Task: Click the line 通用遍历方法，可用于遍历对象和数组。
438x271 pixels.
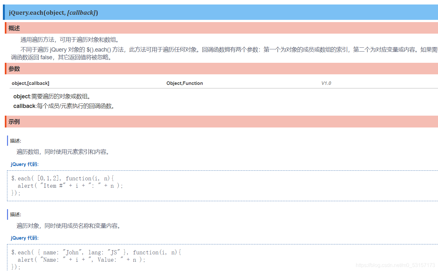Action: click(x=70, y=40)
